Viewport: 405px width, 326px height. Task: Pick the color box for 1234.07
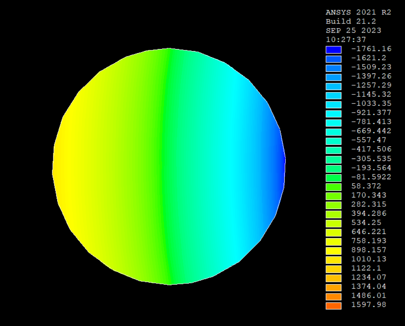click(334, 278)
